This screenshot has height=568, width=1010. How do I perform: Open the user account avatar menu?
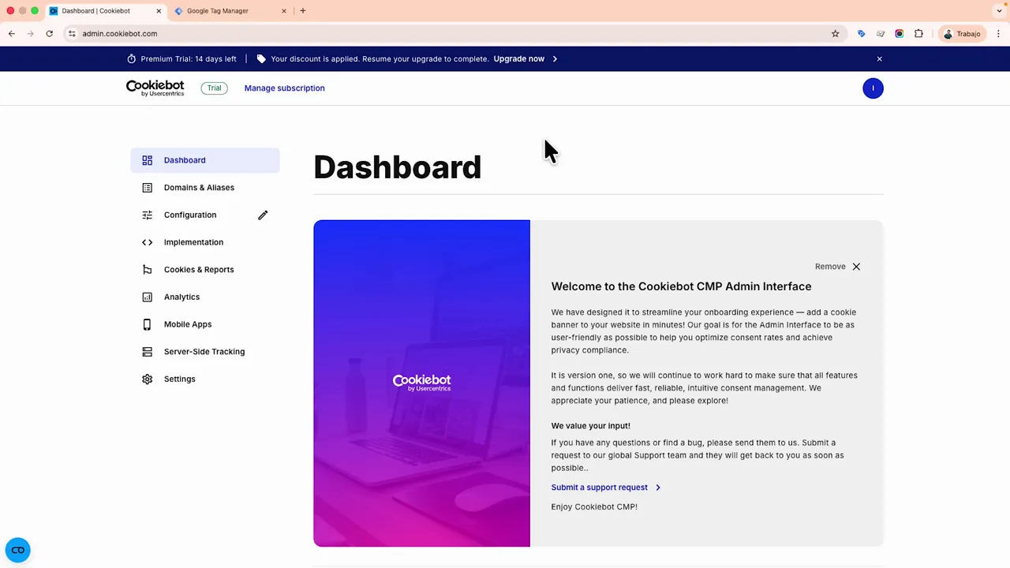click(x=873, y=88)
